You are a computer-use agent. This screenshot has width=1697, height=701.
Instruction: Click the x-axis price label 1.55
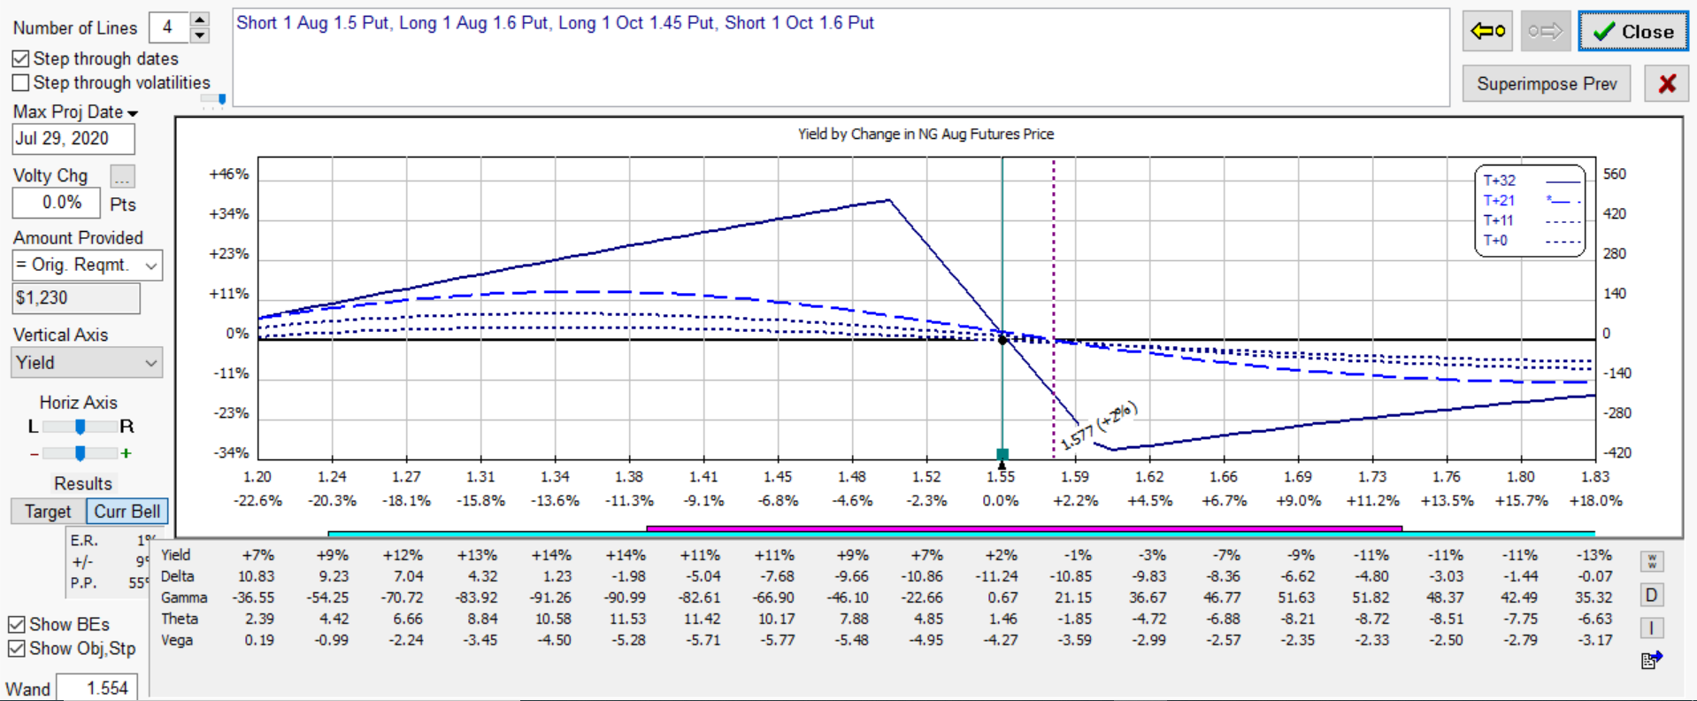[x=1001, y=477]
